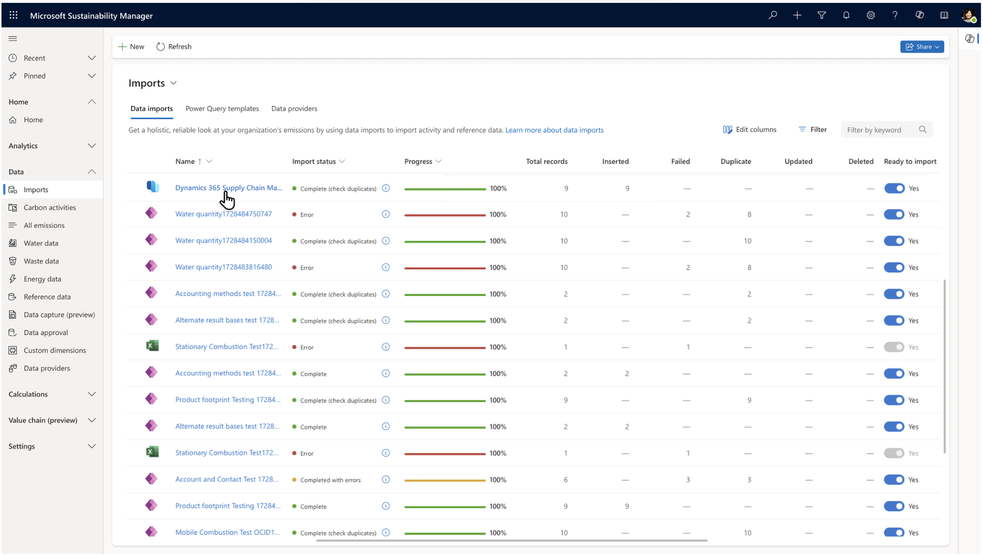Image resolution: width=983 pixels, height=557 pixels.
Task: Disable Ready to import for Water quantity1728484150004
Action: point(894,241)
